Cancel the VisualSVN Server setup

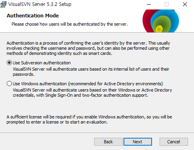pyautogui.click(x=174, y=142)
